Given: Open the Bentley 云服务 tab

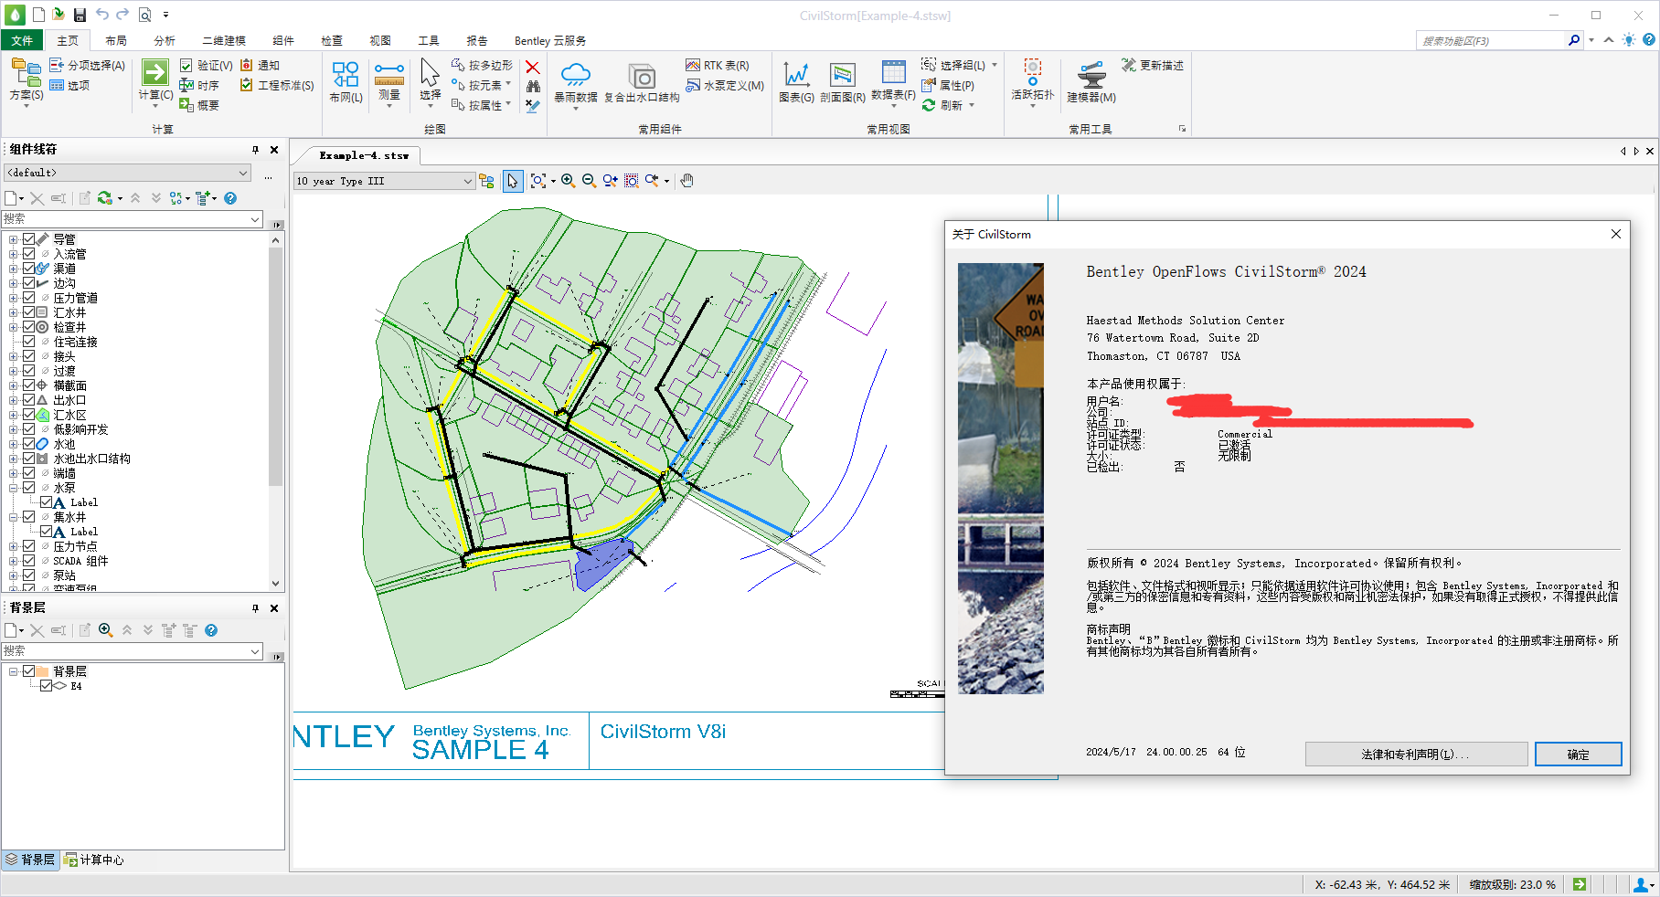Looking at the screenshot, I should pos(550,40).
